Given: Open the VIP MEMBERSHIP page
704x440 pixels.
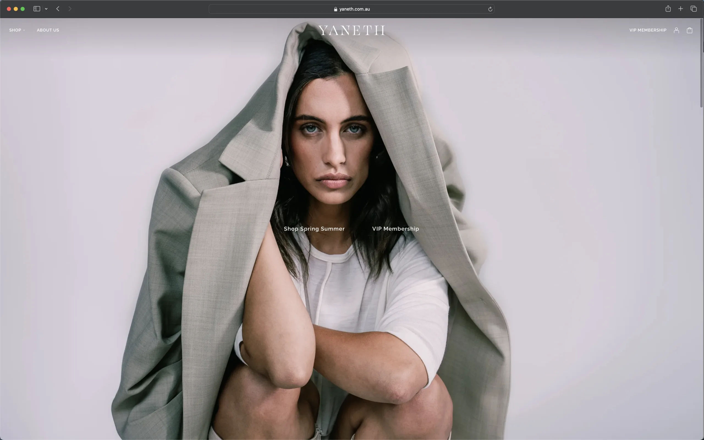Looking at the screenshot, I should pyautogui.click(x=648, y=30).
